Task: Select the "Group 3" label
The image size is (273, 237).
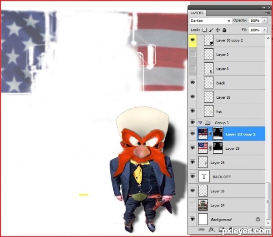Action: coord(222,123)
